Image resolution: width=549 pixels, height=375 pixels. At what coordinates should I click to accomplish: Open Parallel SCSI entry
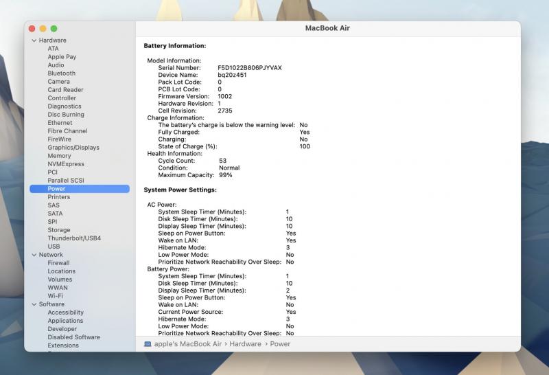point(66,181)
